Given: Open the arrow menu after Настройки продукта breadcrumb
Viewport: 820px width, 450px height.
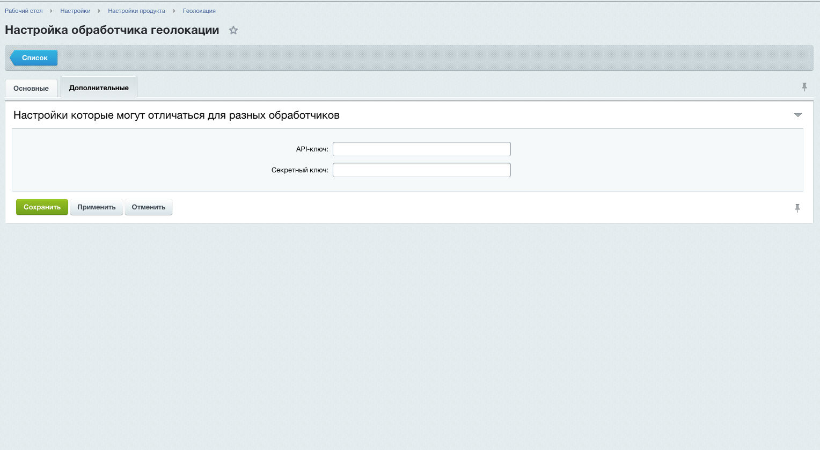Looking at the screenshot, I should tap(174, 11).
